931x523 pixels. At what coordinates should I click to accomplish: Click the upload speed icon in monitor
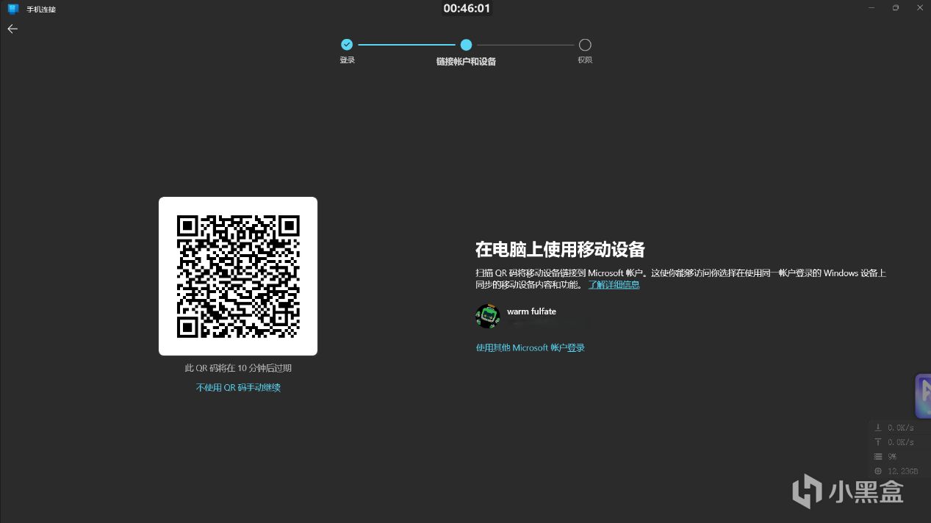pos(877,442)
